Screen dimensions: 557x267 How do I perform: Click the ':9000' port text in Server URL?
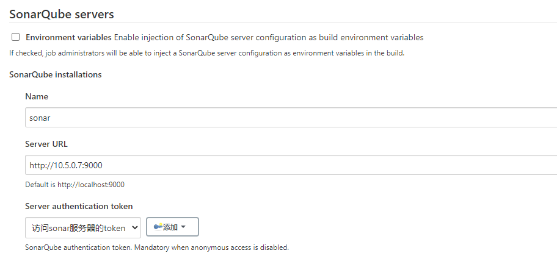tap(92, 165)
